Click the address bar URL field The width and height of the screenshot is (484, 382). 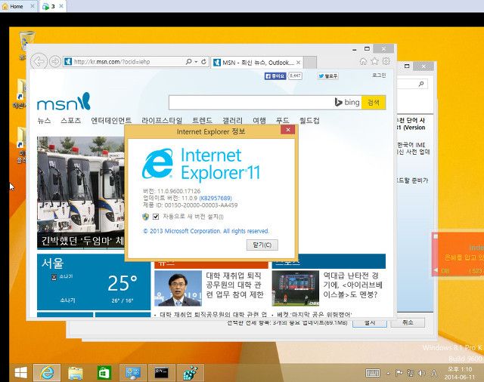tap(124, 62)
